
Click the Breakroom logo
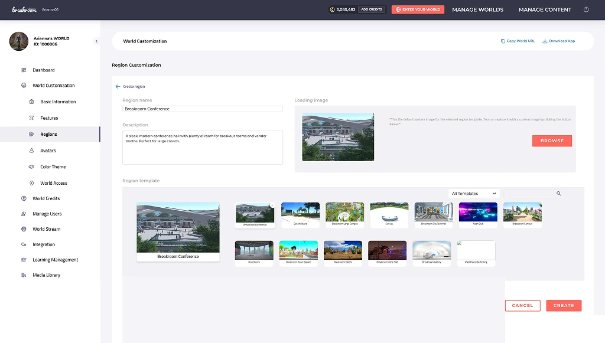click(x=24, y=9)
